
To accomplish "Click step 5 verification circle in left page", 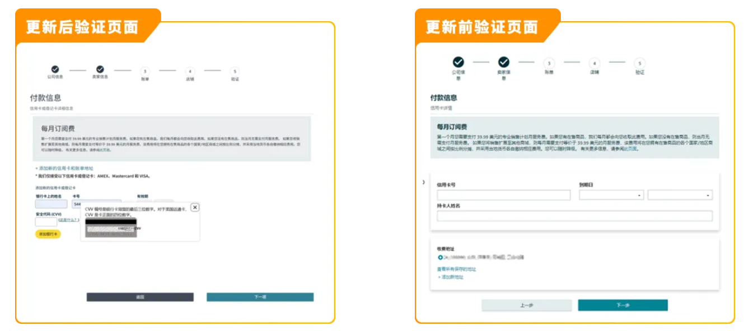I will click(235, 71).
